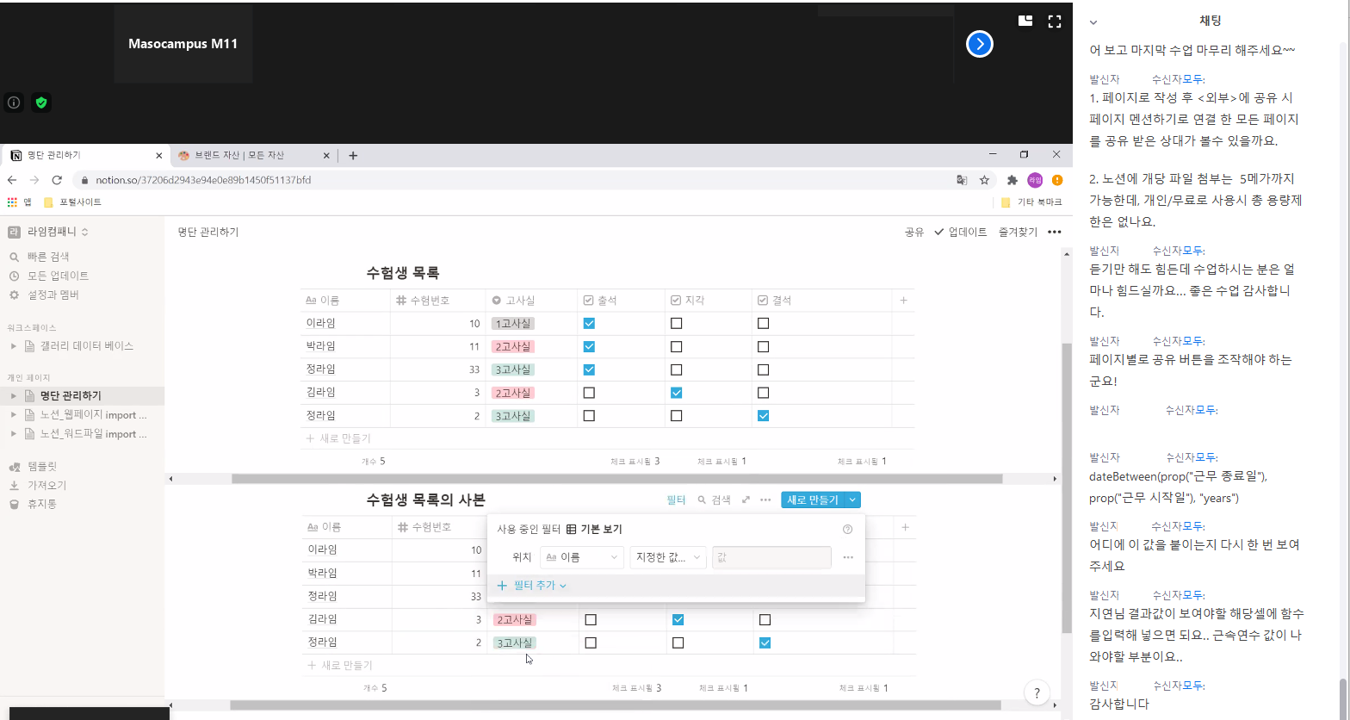The width and height of the screenshot is (1350, 720).
Task: Click the filter value input field
Action: coord(771,557)
